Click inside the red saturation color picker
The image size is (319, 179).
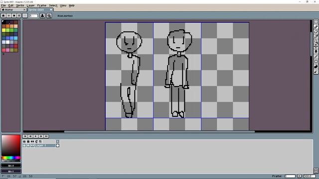[x=11, y=146]
